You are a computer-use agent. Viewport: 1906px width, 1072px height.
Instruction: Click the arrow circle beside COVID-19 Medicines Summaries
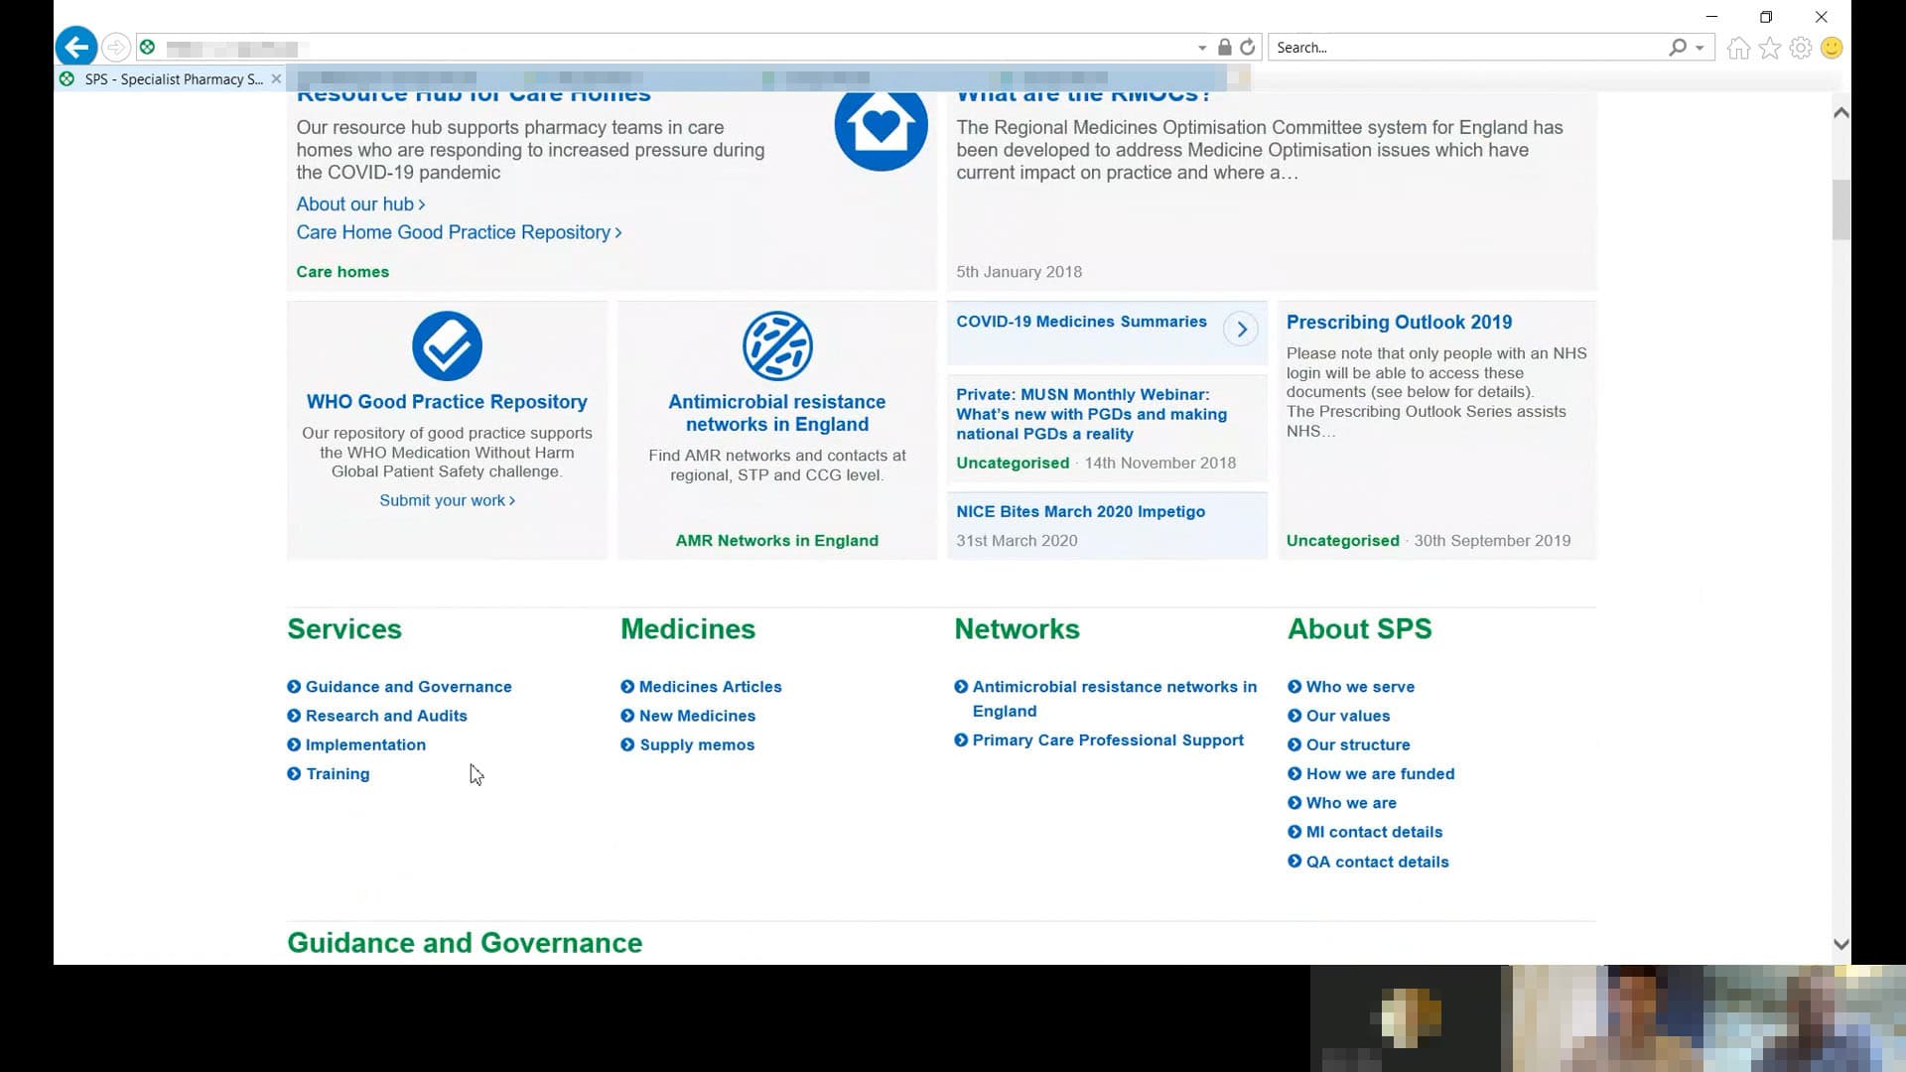[x=1241, y=329]
